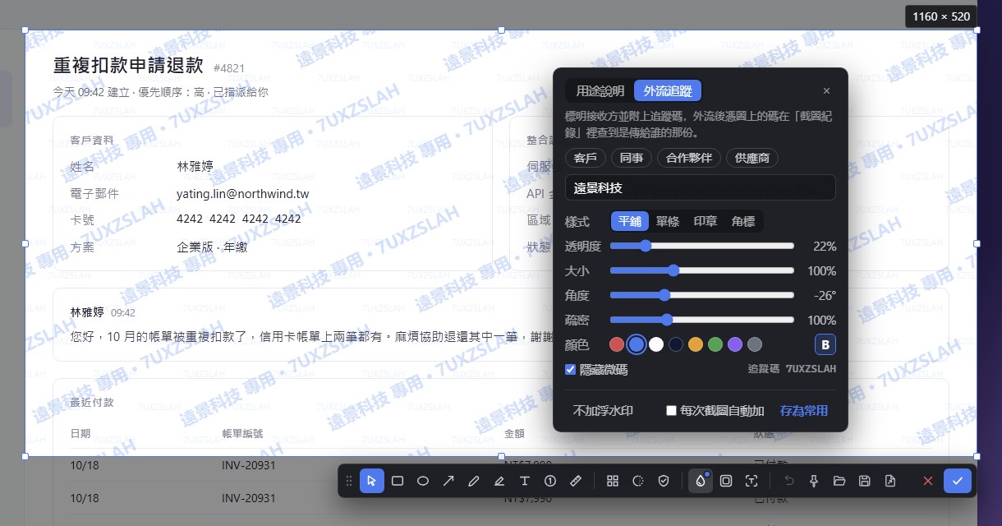Select the pointer cursor tool
This screenshot has width=1002, height=526.
coord(372,481)
